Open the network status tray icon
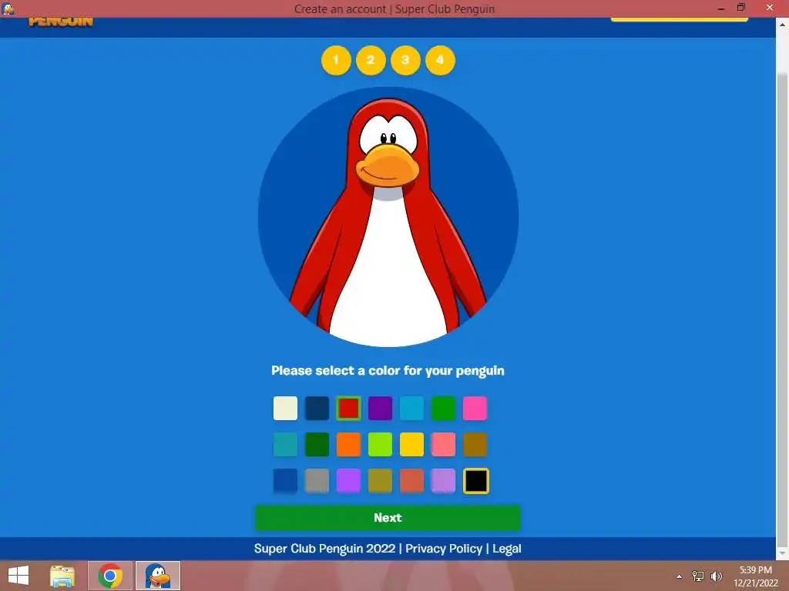Screen dimensions: 789x591 point(698,576)
